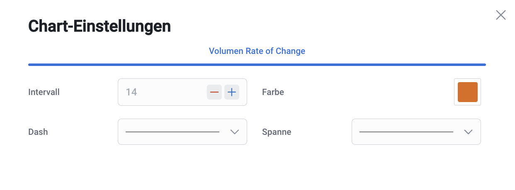Click the blue underline beneath the tab
The width and height of the screenshot is (515, 190).
coord(257,65)
